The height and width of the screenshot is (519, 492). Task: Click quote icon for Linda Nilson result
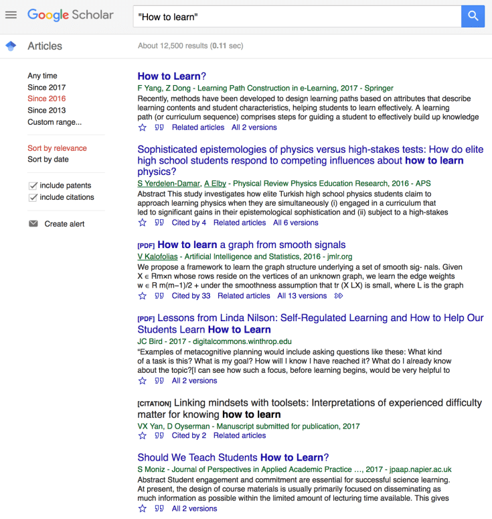coord(159,381)
